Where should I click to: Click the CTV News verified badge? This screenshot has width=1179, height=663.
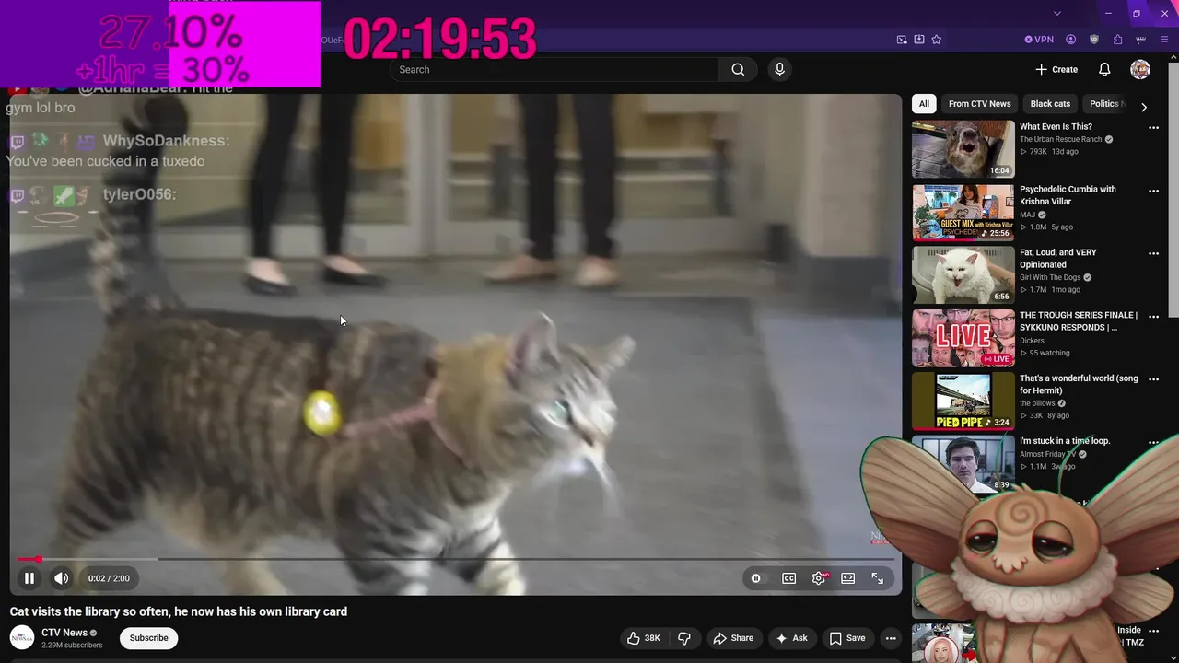coord(93,634)
